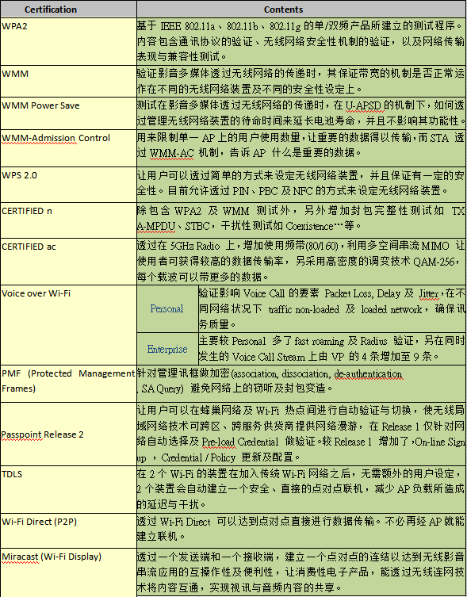467x597 pixels.
Task: Select the WMM certification cell
Action: [68, 81]
